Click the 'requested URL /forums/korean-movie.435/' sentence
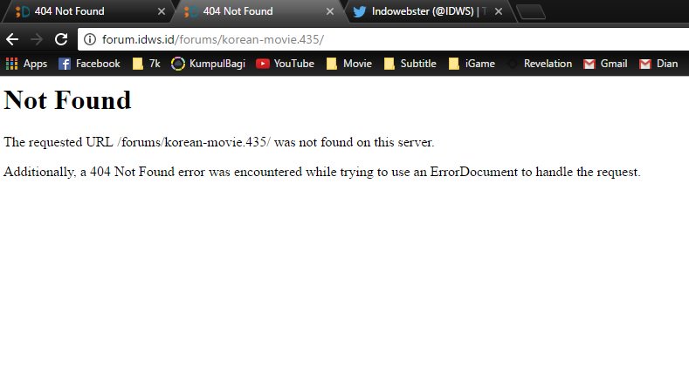Viewport: 689px width, 367px height. click(x=219, y=142)
